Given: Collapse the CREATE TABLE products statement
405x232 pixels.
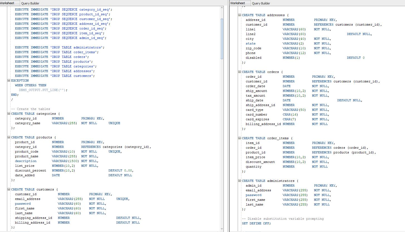Looking at the screenshot, I should (x=9, y=137).
